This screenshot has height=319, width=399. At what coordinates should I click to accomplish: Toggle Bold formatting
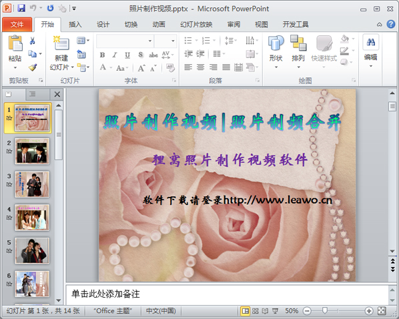(x=102, y=55)
